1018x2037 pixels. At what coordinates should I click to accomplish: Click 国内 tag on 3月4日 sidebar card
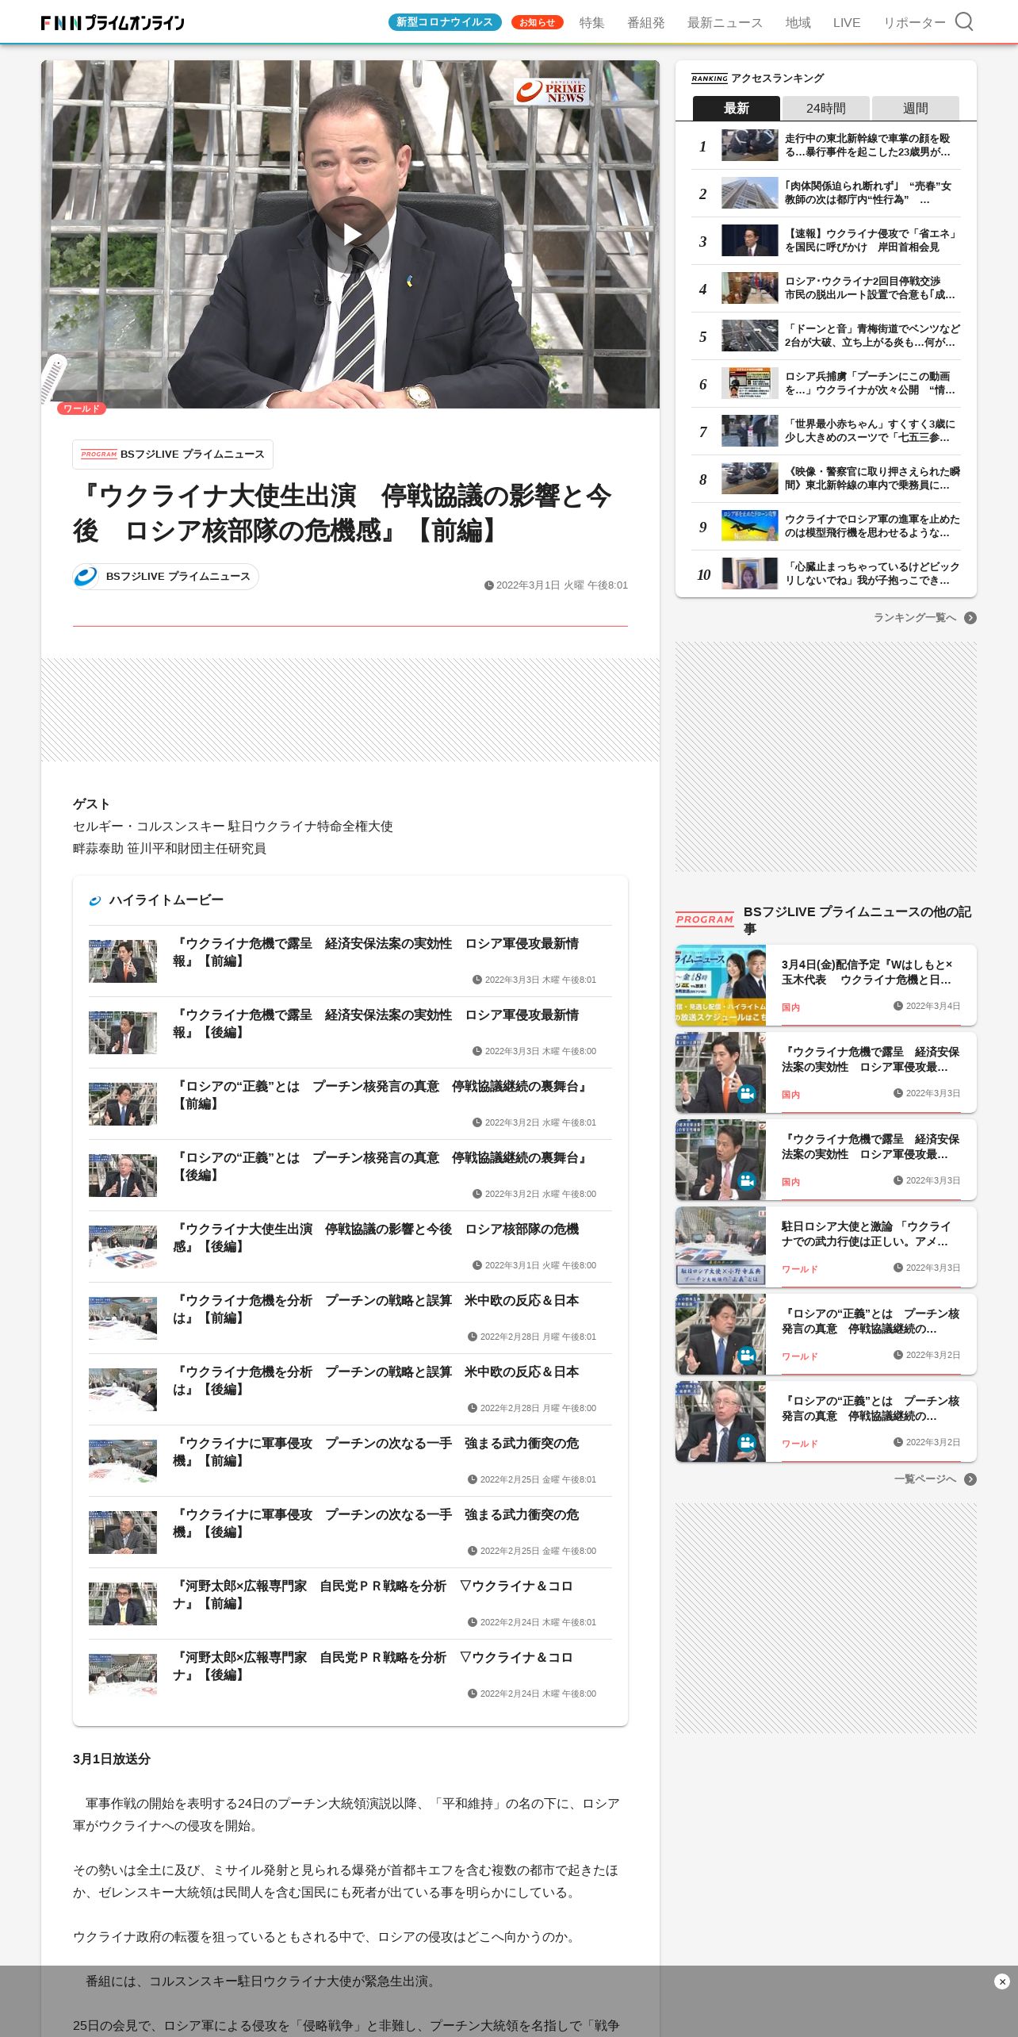[790, 1007]
